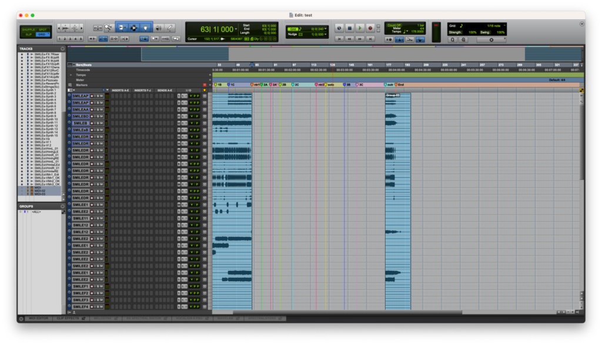Select the Scrubber speaker tool
Viewport: 602px width, 345px height.
[159, 28]
